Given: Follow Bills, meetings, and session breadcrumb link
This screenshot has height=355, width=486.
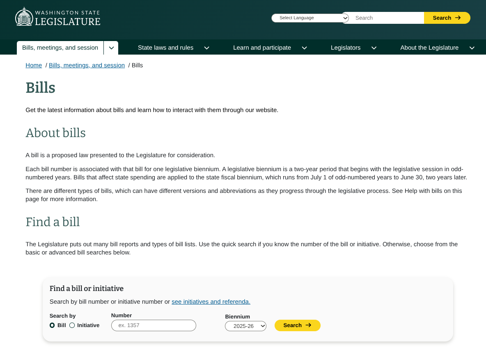Looking at the screenshot, I should 87,65.
